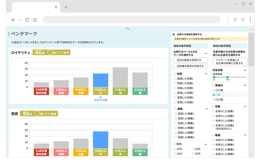The width and height of the screenshot is (259, 164).
Task: Click アンケートを実施した全企業の結果と比較する button
Action: pos(230,62)
